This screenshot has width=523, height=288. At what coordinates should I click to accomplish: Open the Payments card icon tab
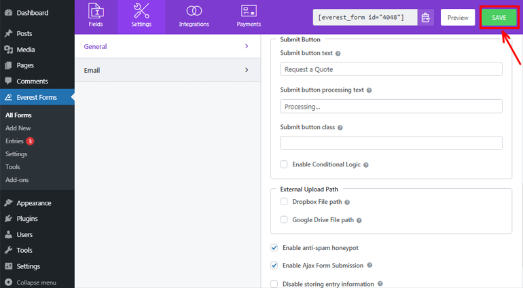249,11
